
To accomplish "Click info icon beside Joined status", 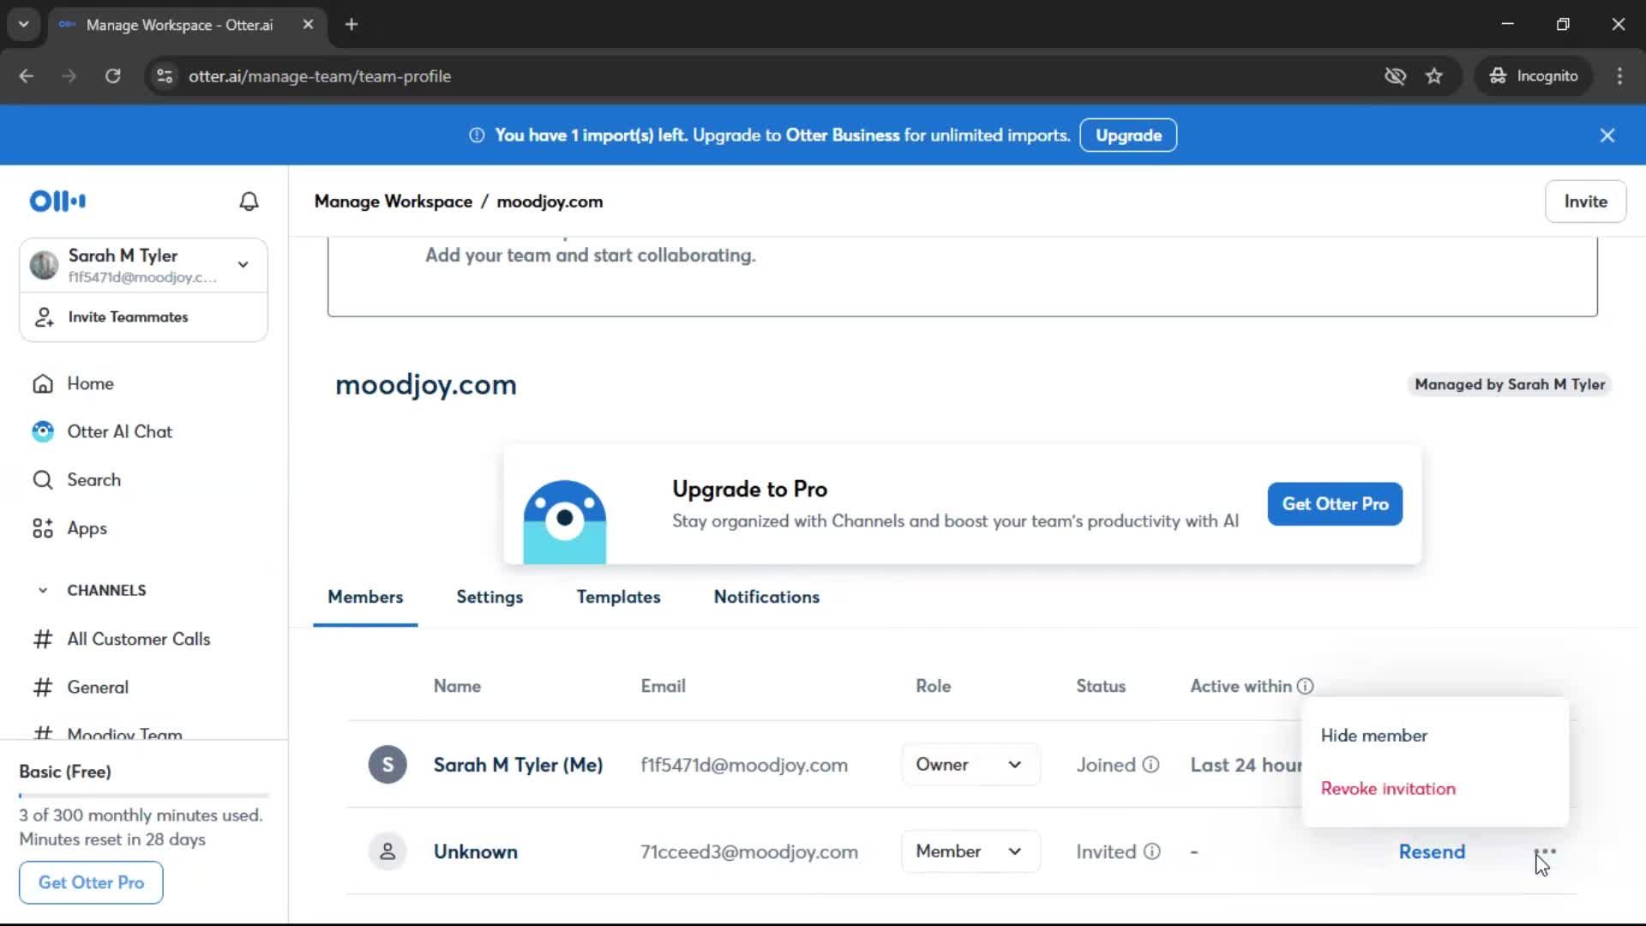I will coord(1151,764).
